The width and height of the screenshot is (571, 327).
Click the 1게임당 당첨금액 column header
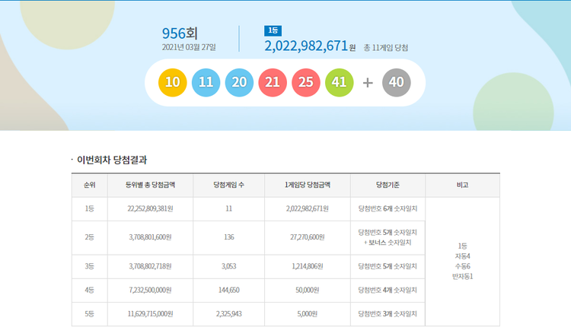coord(308,185)
